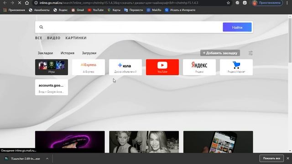Open the Chrome three-dot menu
Image resolution: width=292 pixels, height=164 pixels.
click(x=287, y=3)
